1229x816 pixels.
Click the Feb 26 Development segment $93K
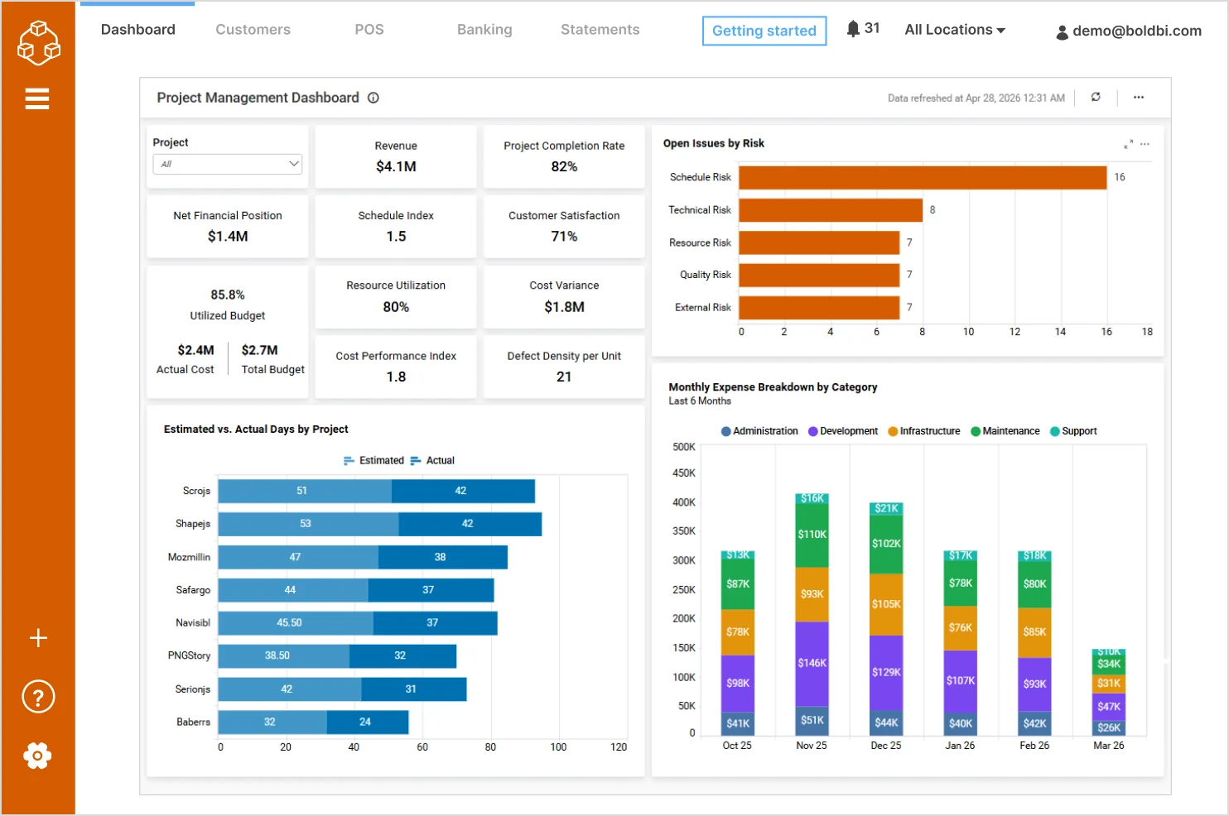click(1034, 684)
